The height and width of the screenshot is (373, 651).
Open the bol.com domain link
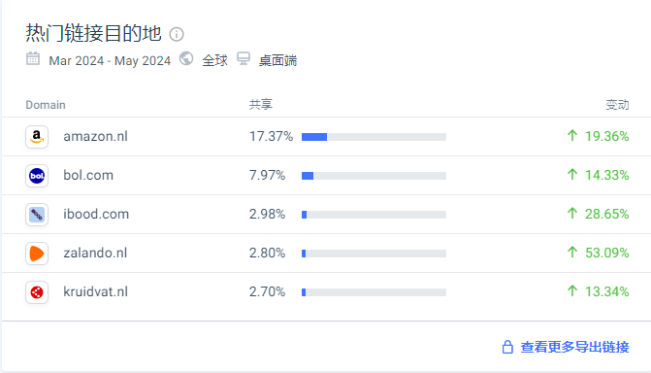coord(88,175)
